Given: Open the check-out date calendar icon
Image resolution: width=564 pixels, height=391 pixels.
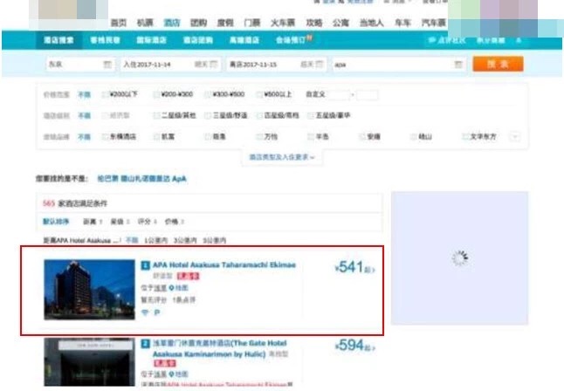Looking at the screenshot, I should [320, 65].
